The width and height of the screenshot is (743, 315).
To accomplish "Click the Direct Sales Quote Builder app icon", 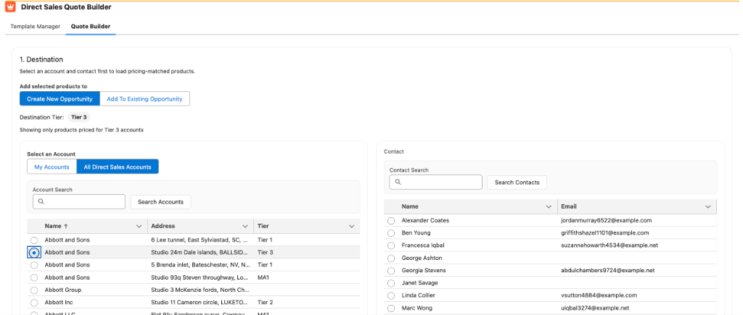I will [x=10, y=7].
